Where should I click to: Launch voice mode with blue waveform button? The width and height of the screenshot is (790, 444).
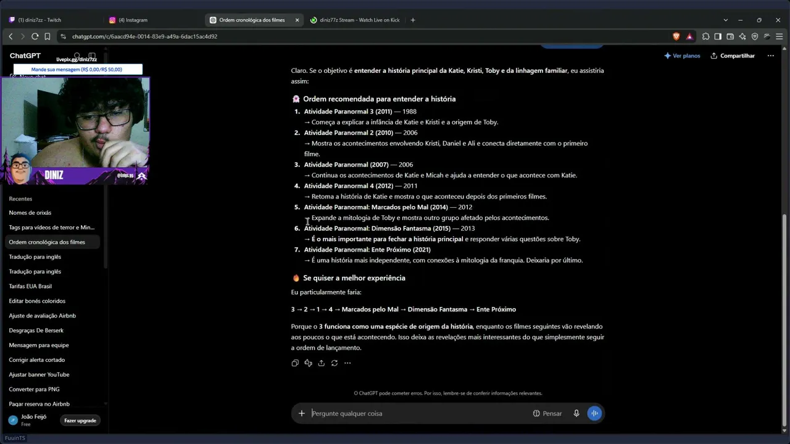(594, 413)
